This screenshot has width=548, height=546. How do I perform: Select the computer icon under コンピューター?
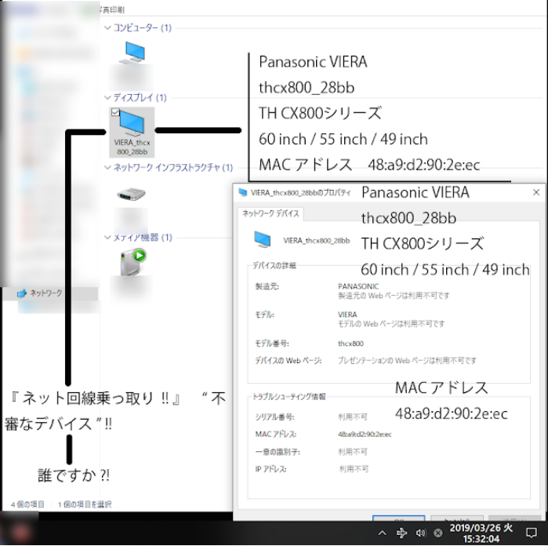(x=132, y=53)
